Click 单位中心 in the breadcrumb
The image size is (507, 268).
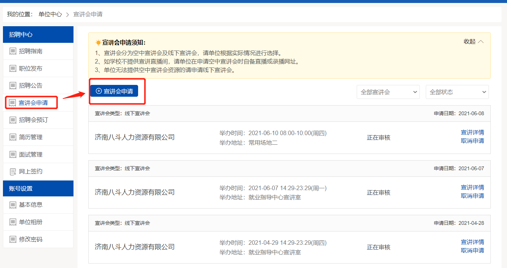(50, 14)
